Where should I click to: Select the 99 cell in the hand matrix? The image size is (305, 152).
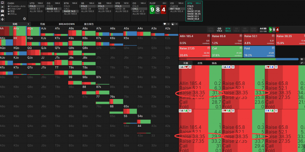click(75, 80)
